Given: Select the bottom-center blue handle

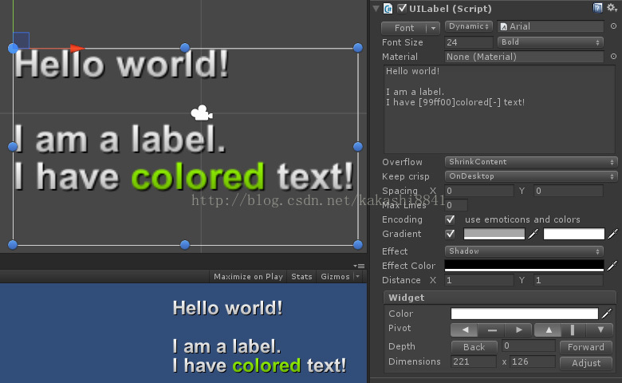Looking at the screenshot, I should [x=185, y=245].
